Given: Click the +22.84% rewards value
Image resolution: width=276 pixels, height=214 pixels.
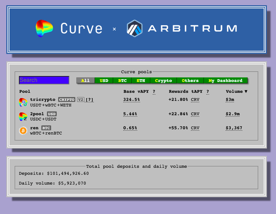Looking at the screenshot, I should point(178,114).
